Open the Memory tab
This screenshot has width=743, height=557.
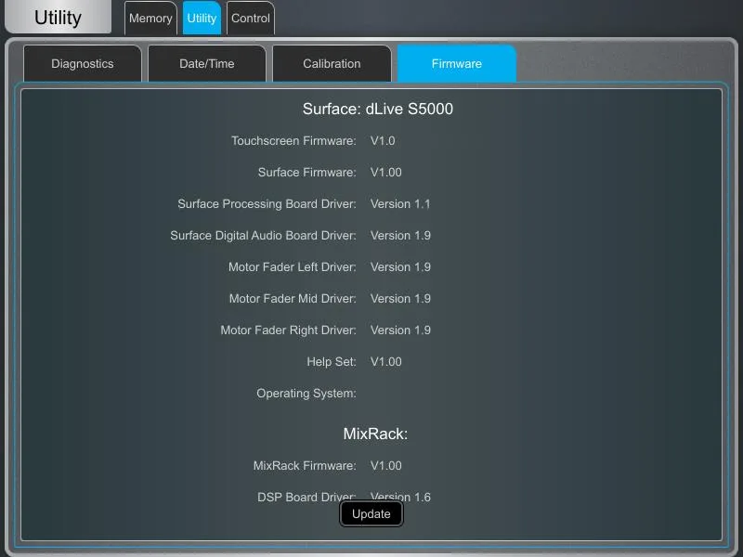(x=150, y=18)
